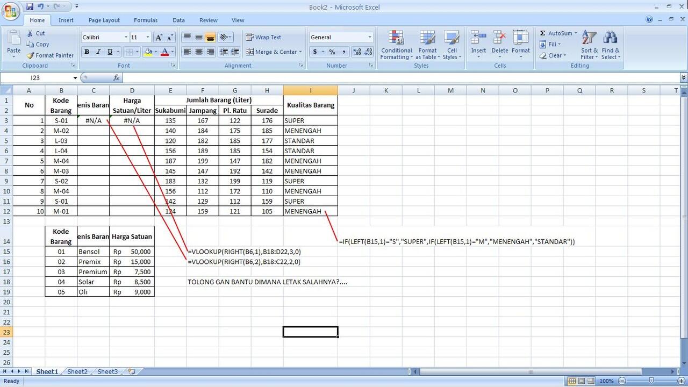The image size is (688, 387).
Task: Select cell C3 showing #N/A
Action: point(94,120)
